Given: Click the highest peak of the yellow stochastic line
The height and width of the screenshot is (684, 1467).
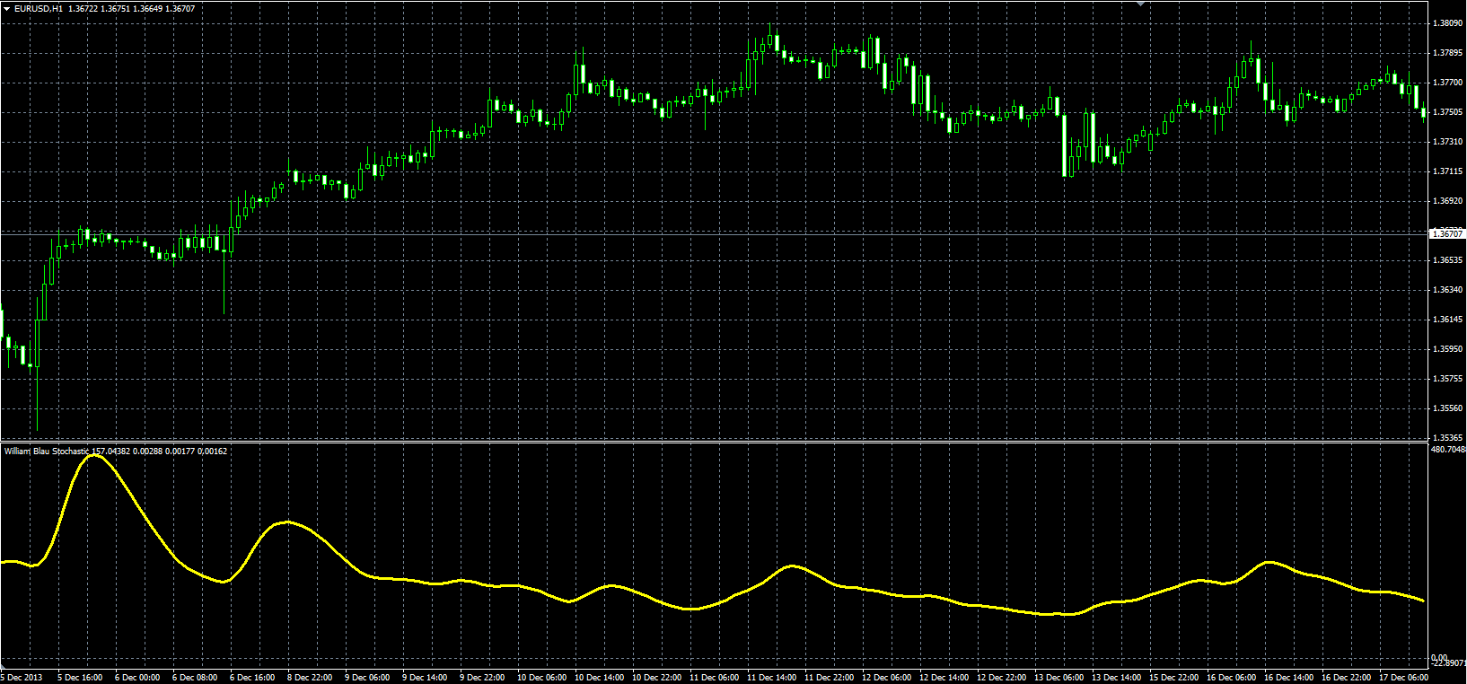Looking at the screenshot, I should (x=94, y=456).
